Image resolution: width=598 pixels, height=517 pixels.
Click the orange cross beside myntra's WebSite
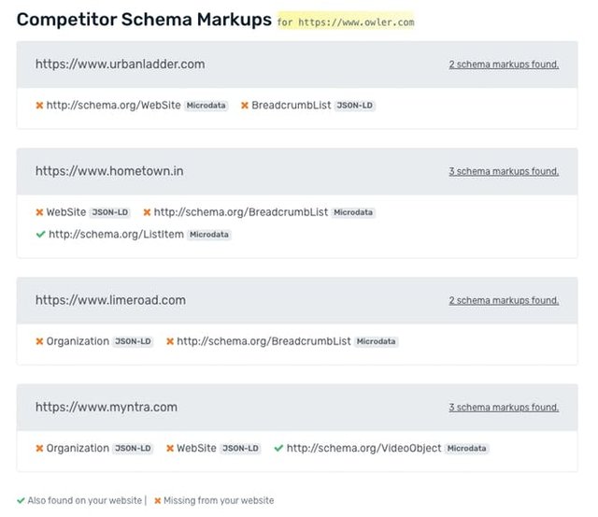170,449
